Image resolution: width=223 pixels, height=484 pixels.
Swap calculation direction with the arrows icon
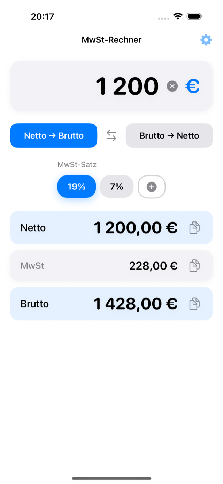111,135
